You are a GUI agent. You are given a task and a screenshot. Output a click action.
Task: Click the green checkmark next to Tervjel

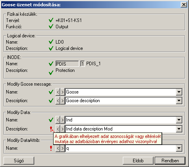click(x=51, y=20)
